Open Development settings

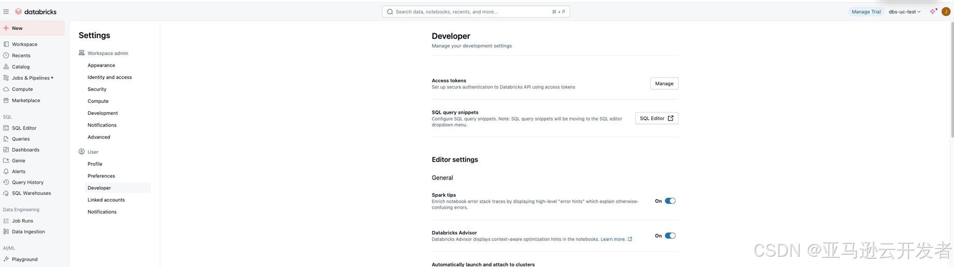103,113
